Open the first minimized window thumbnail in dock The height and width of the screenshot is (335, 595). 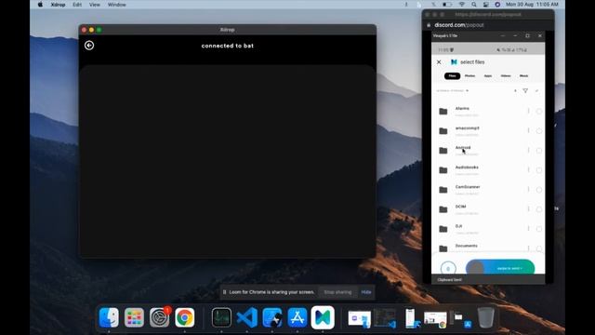click(x=359, y=318)
